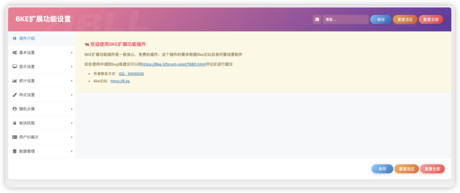Open the 6ke.li forum-post link
This screenshot has height=193, width=460.
[x=173, y=64]
